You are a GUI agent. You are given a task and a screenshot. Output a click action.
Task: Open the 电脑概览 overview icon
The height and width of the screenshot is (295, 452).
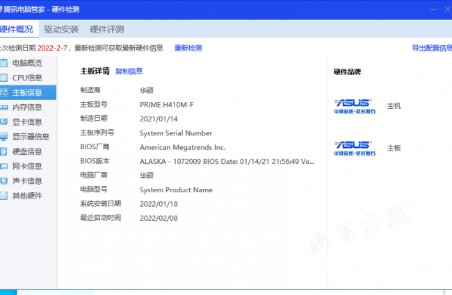tap(3, 62)
